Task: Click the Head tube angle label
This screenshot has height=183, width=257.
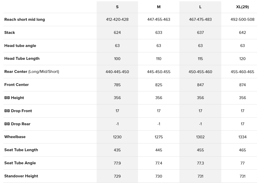Action: tap(20, 46)
